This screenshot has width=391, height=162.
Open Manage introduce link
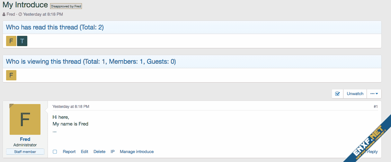[137, 152]
